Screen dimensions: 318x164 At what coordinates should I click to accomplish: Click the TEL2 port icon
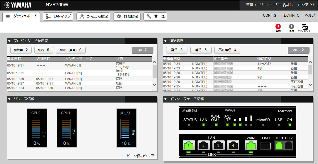[x=288, y=145]
